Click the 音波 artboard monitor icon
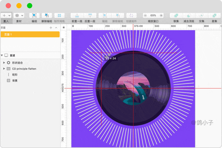Screen dimensions: 222x148 [6, 55]
